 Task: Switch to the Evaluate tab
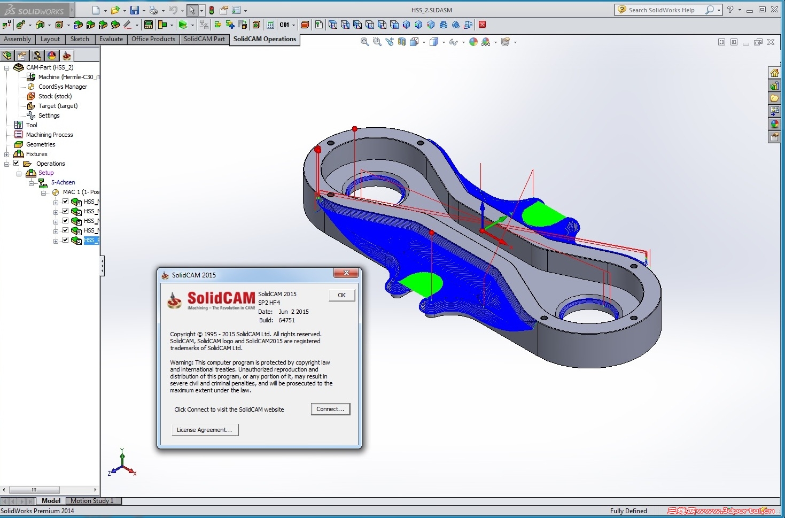111,39
